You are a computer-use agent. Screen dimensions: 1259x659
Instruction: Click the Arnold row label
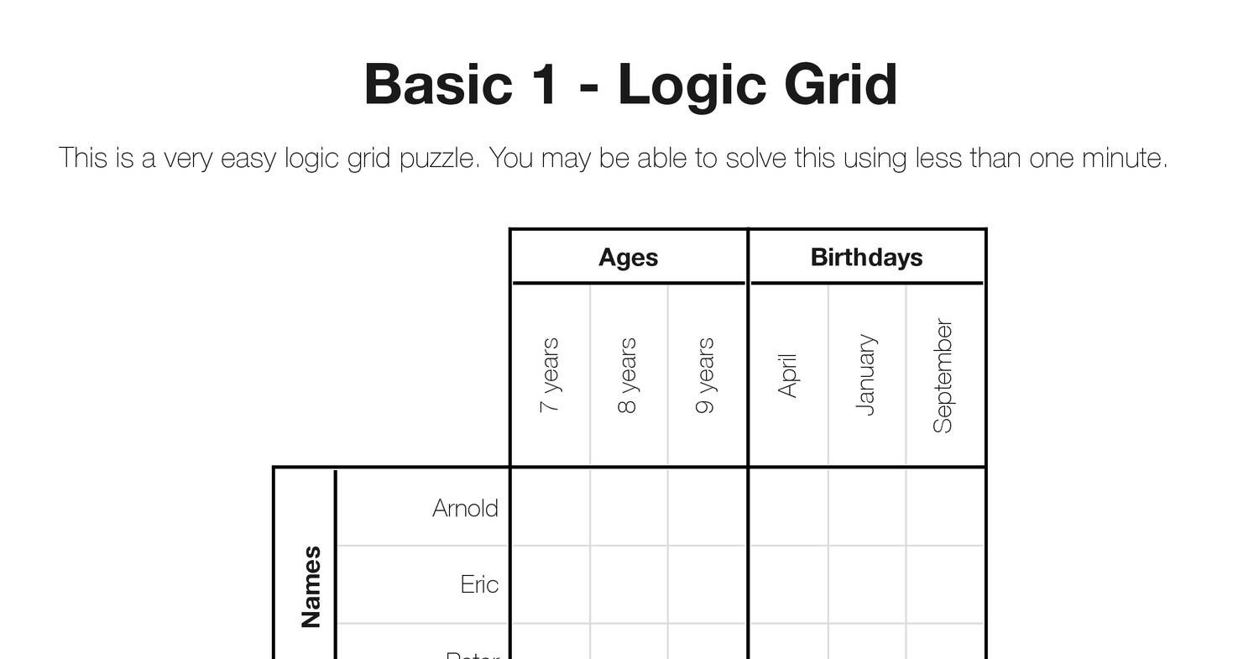[465, 509]
